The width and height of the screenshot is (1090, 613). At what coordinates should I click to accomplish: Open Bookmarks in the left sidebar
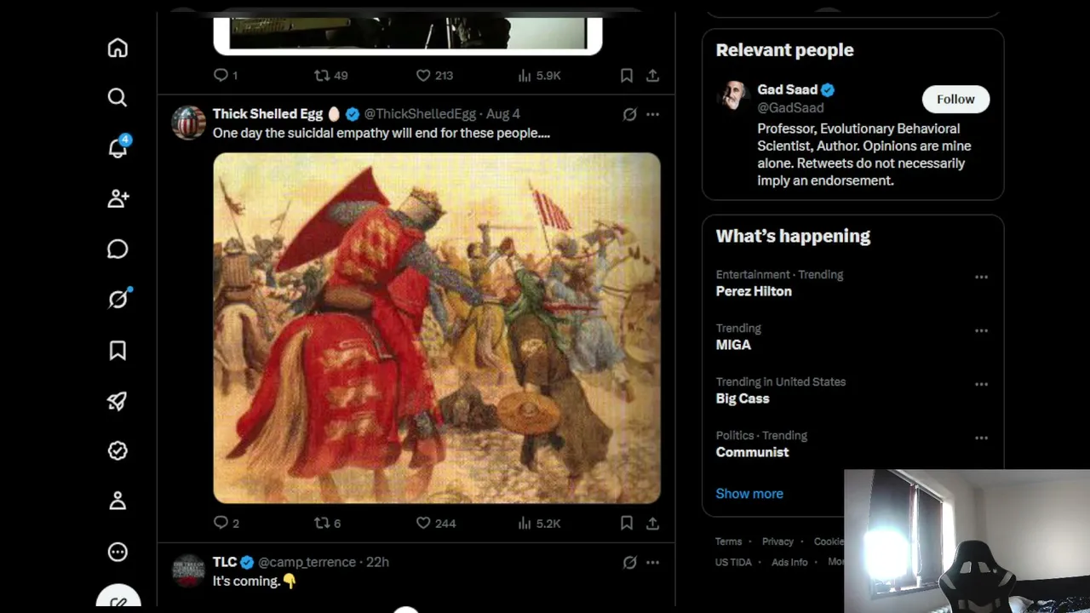[x=118, y=350]
